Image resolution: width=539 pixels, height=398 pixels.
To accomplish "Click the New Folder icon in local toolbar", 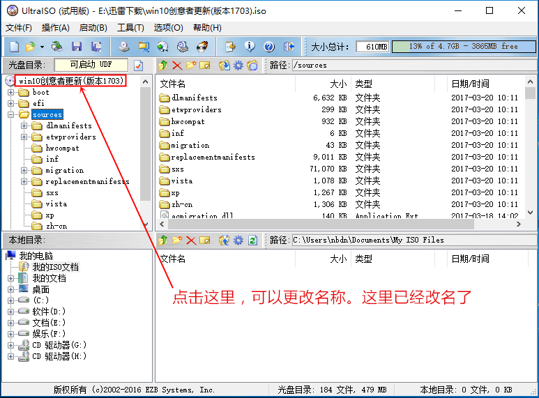I will pyautogui.click(x=177, y=240).
